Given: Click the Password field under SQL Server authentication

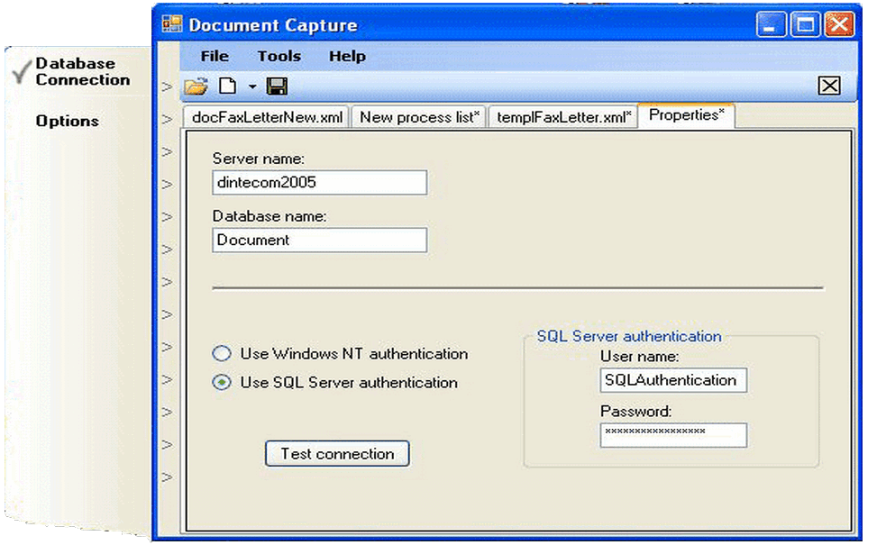Looking at the screenshot, I should pos(673,435).
